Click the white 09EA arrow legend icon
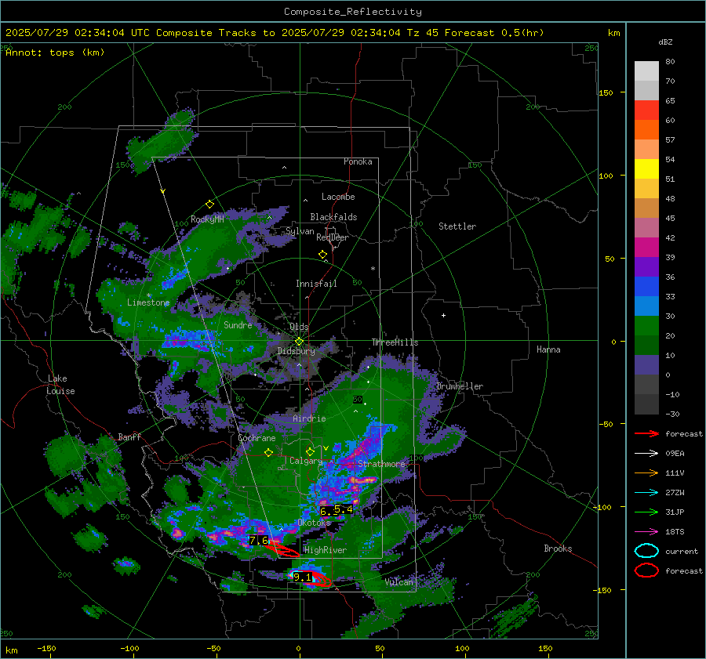 point(646,454)
